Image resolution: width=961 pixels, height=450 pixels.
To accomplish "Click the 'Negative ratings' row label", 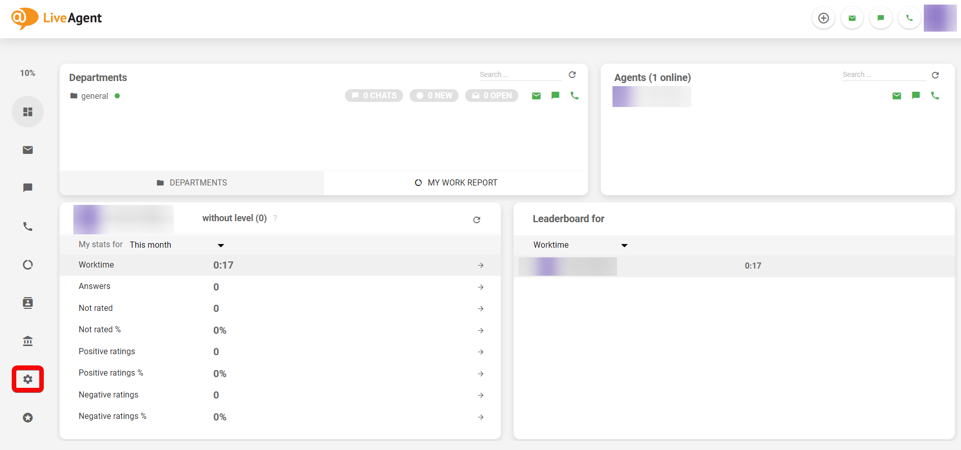I will tap(109, 395).
